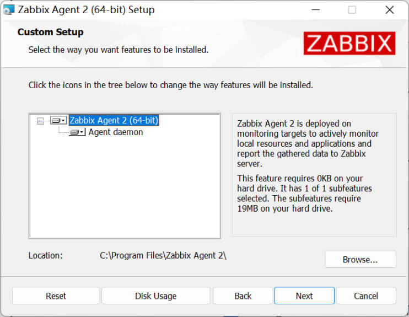The width and height of the screenshot is (409, 317).
Task: Cancel the Zabbix Agent setup
Action: pyautogui.click(x=366, y=295)
